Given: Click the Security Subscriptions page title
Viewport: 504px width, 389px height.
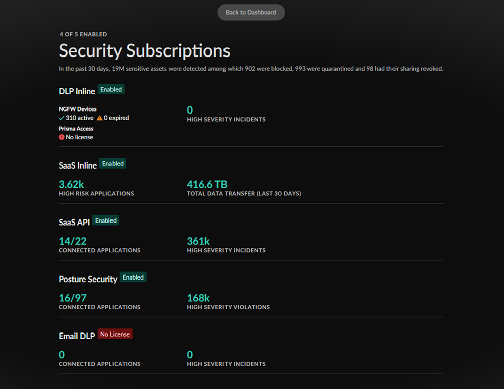Looking at the screenshot, I should (x=144, y=50).
